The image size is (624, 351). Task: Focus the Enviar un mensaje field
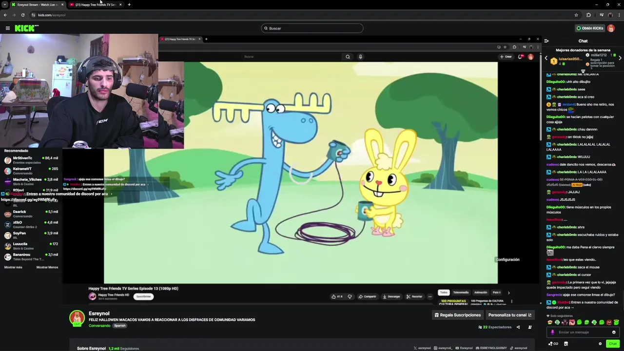(583, 332)
